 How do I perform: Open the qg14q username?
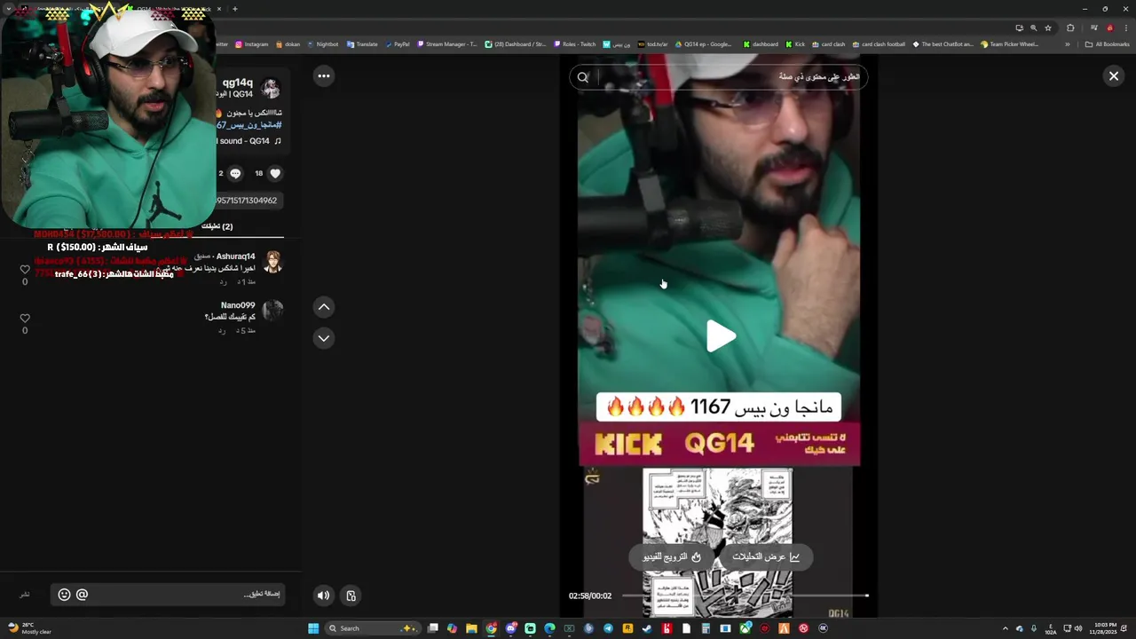tap(238, 83)
